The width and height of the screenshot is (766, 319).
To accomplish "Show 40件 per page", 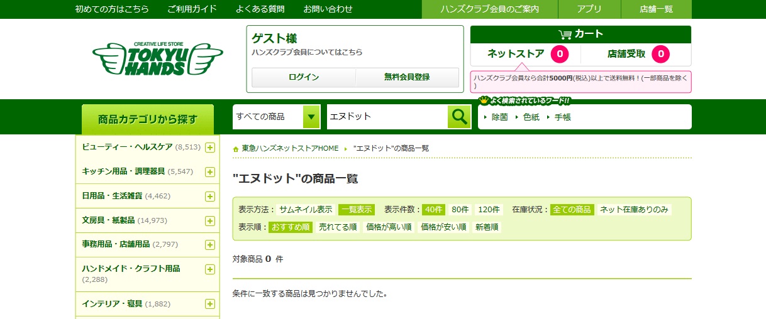I will pos(434,210).
